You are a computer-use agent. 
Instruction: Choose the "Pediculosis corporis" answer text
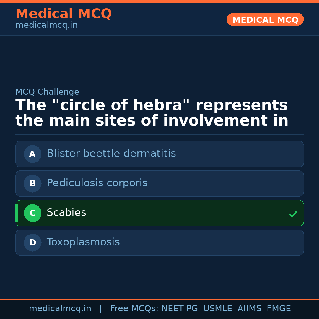click(97, 183)
